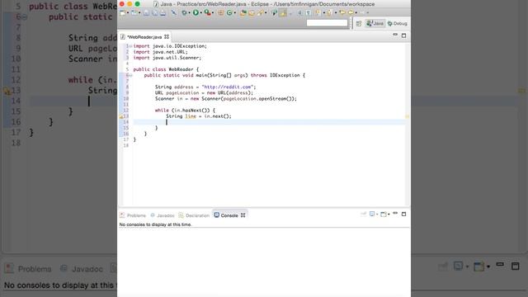Click the Debug bug icon
The width and height of the screenshot is (528, 297).
point(184,13)
